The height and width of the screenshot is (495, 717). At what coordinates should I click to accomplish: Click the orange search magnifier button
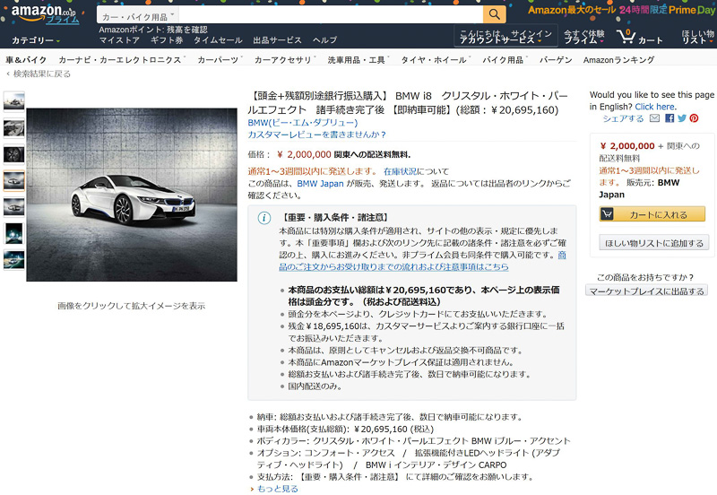(x=495, y=14)
